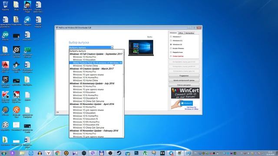278x156 pixels.
Task: Pick Windows 10 N Home/Pro under Creators Update
Action: coord(96,78)
